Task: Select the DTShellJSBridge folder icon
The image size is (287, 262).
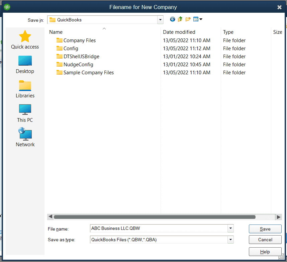Action: pyautogui.click(x=59, y=56)
